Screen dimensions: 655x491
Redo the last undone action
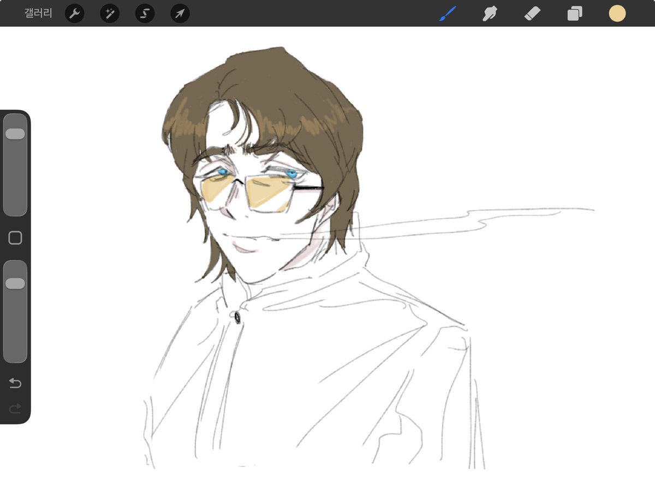(15, 408)
